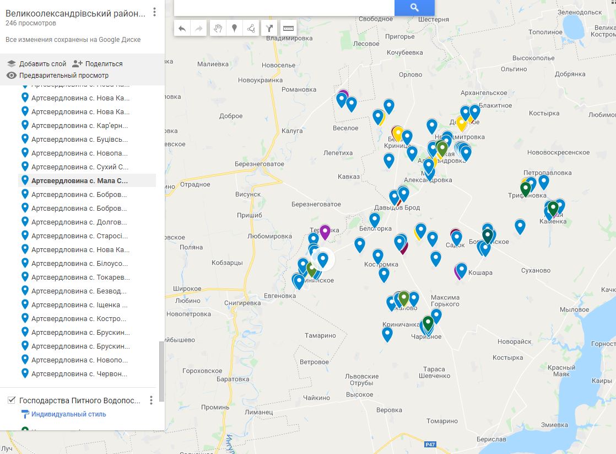Open Господарства Питного layer three-dot menu

[152, 400]
